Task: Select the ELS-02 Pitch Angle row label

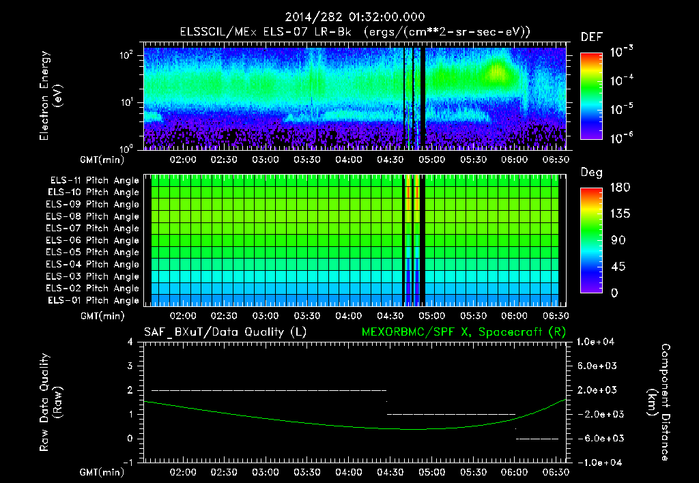Action: coord(92,289)
